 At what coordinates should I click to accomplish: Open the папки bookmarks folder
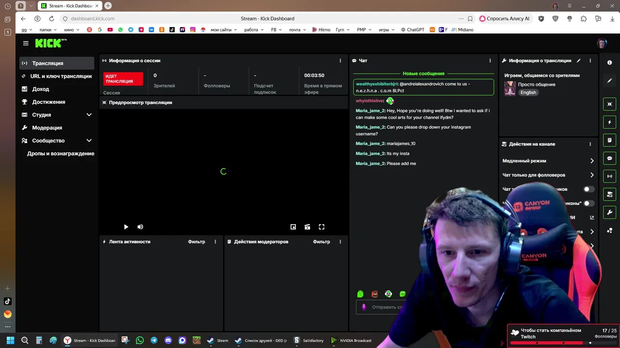point(48,29)
